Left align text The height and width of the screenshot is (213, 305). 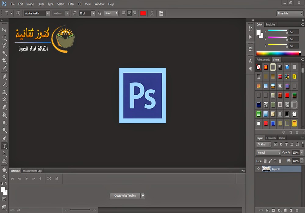click(124, 13)
